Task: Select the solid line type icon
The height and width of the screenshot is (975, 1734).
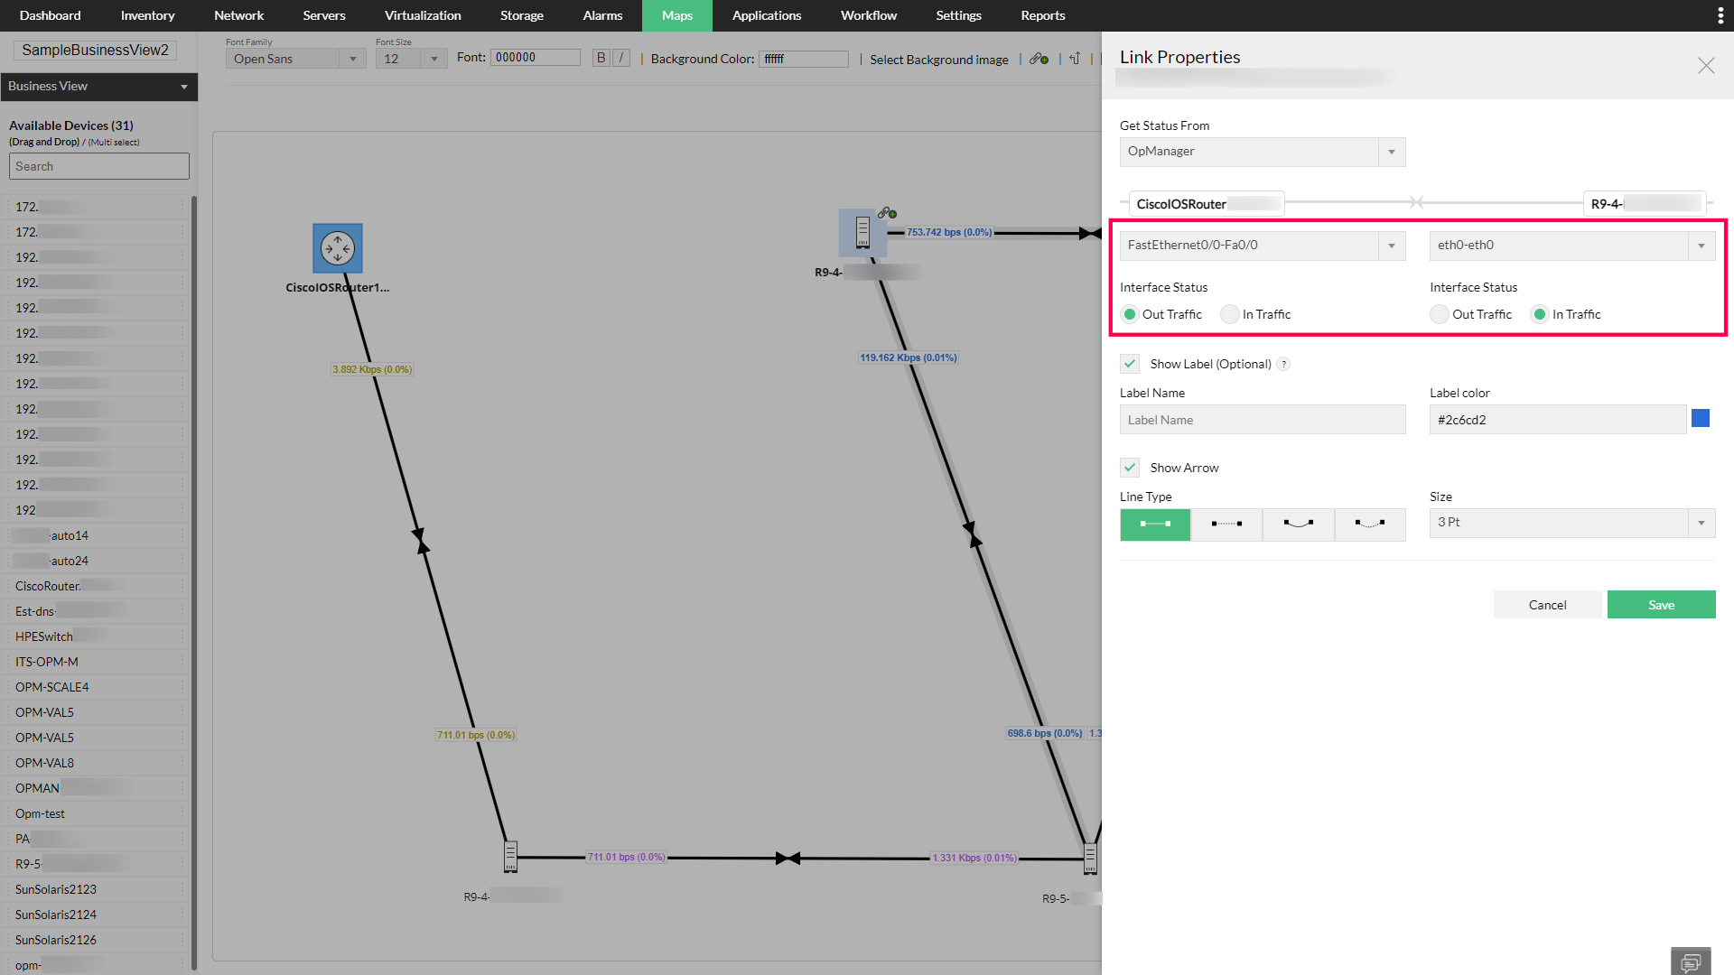Action: click(x=1154, y=525)
